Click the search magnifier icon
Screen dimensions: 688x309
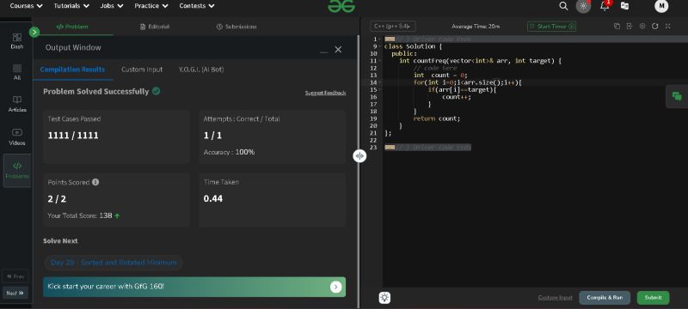click(563, 6)
